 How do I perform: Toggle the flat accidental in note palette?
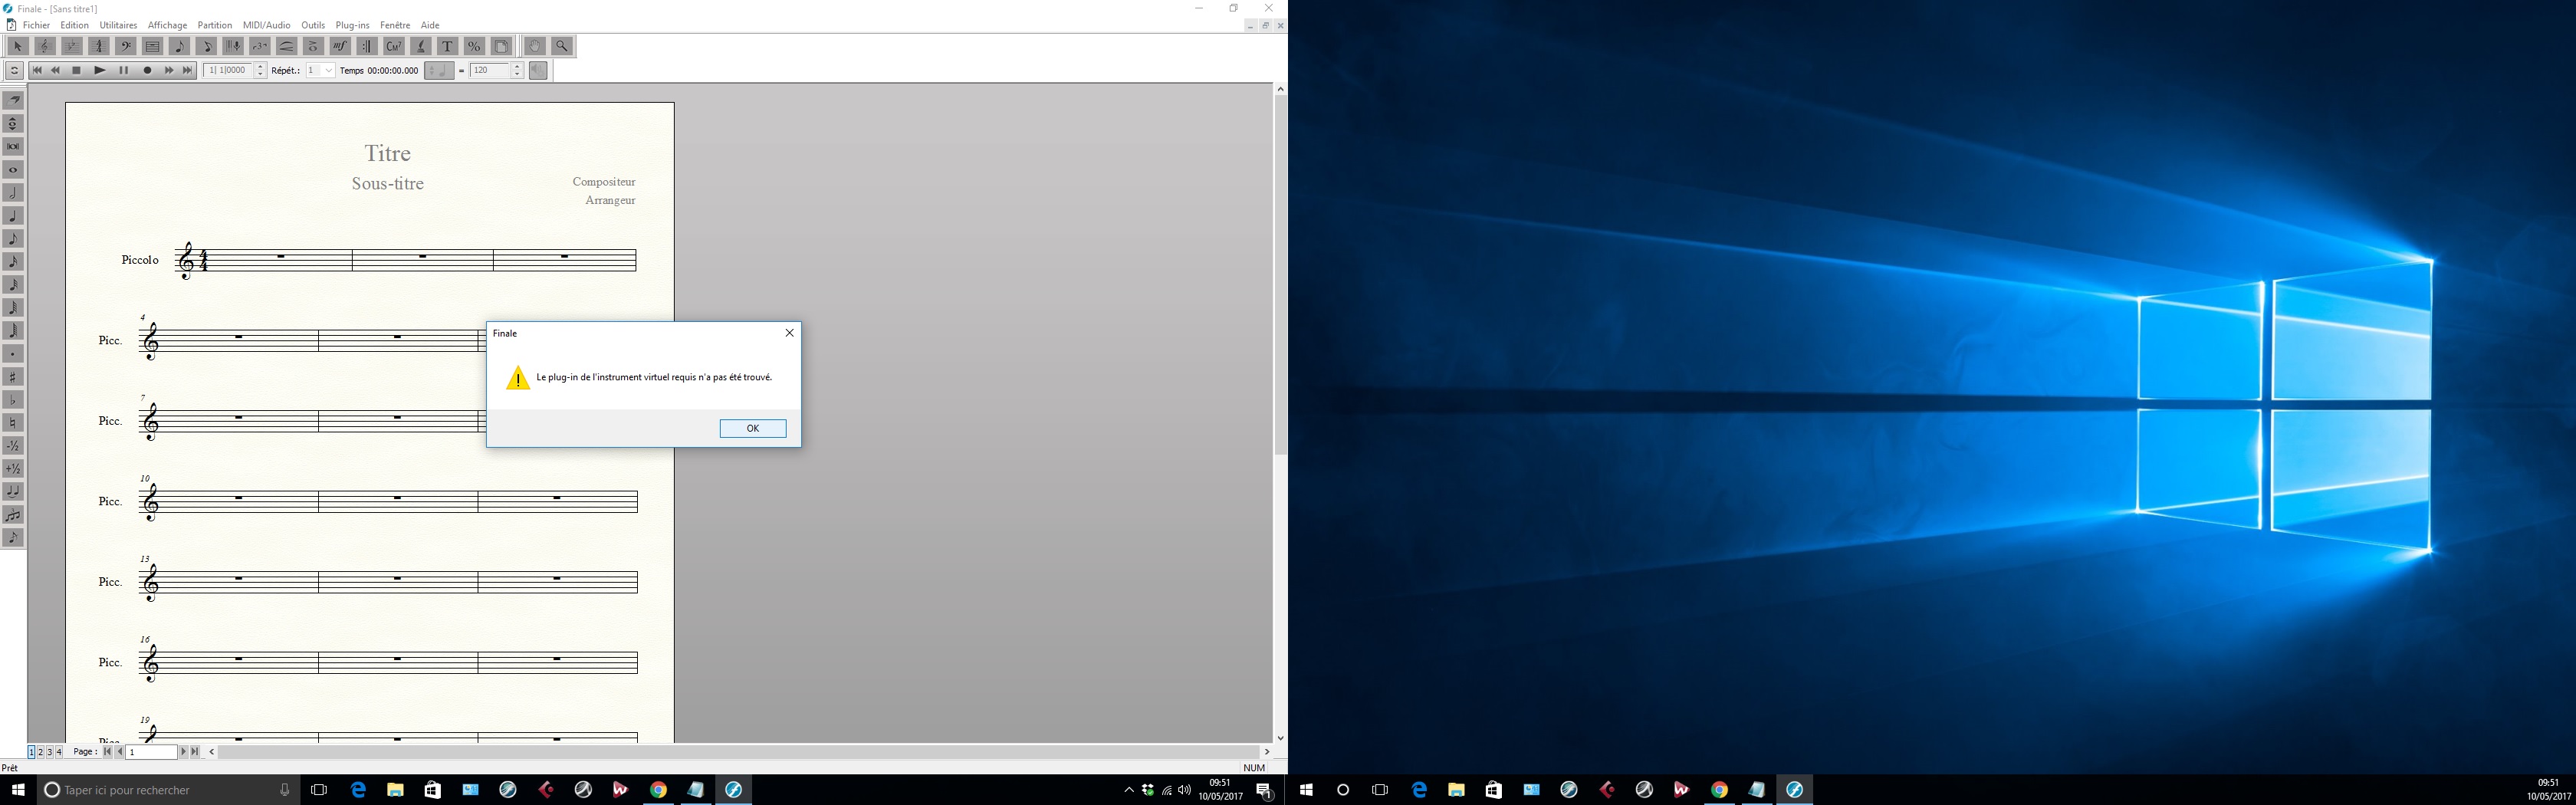pos(13,400)
